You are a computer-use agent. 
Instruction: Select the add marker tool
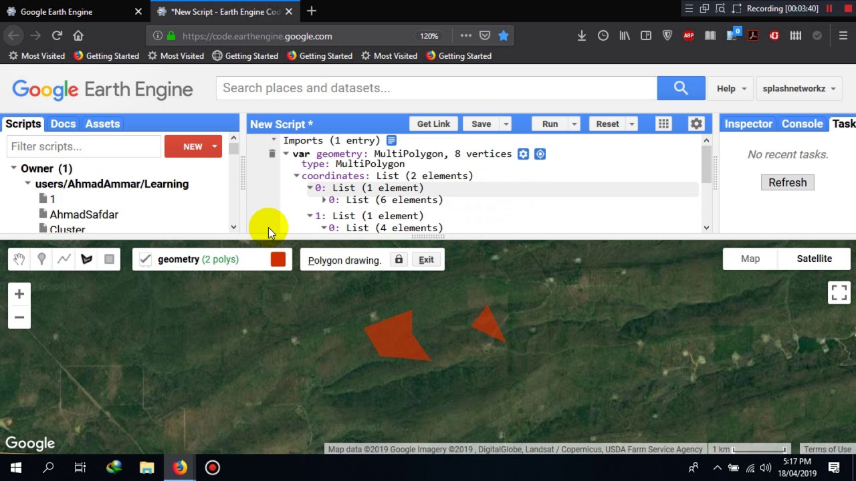(x=41, y=259)
